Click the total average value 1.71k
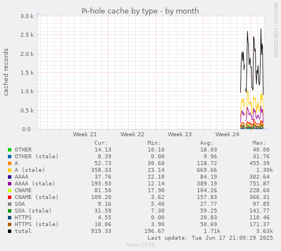 point(212,231)
